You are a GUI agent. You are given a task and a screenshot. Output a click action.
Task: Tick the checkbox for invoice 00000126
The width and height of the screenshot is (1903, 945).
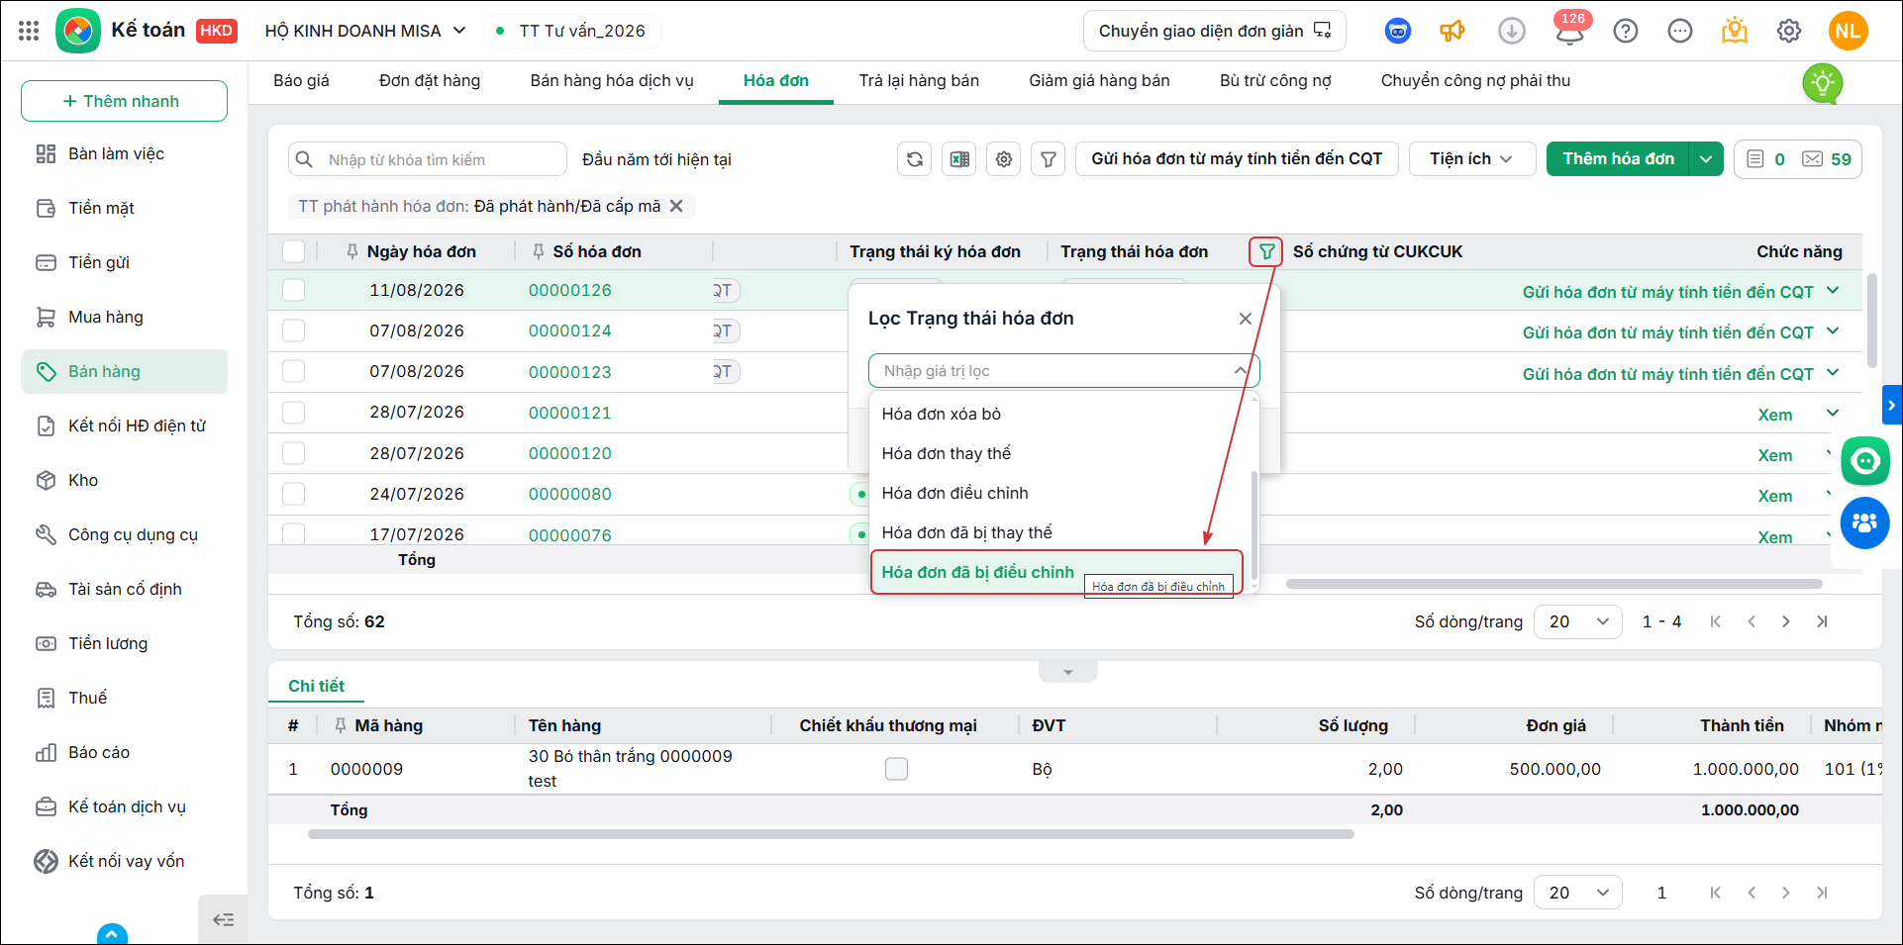(294, 290)
